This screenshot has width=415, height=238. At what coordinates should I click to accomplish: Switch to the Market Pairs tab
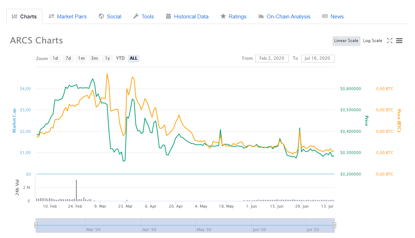(x=68, y=16)
